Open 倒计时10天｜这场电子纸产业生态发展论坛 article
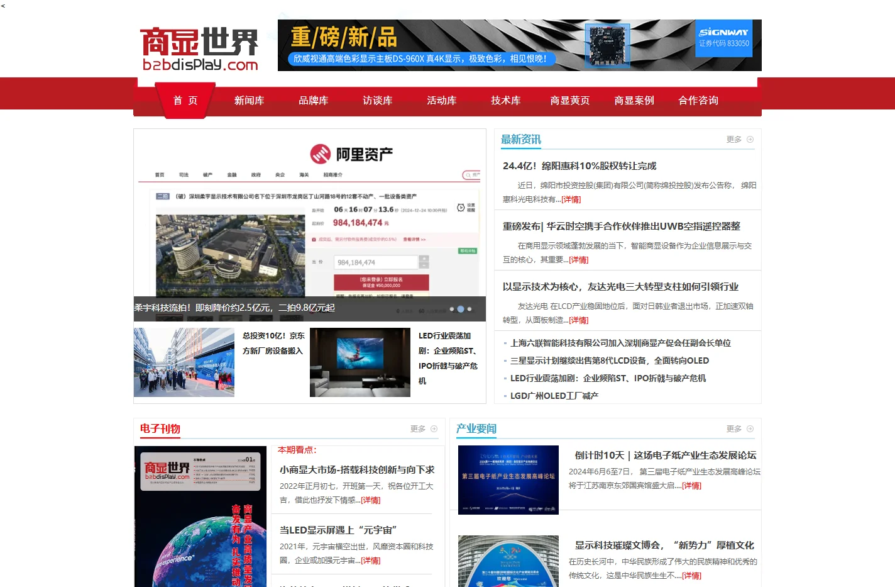 tap(666, 456)
